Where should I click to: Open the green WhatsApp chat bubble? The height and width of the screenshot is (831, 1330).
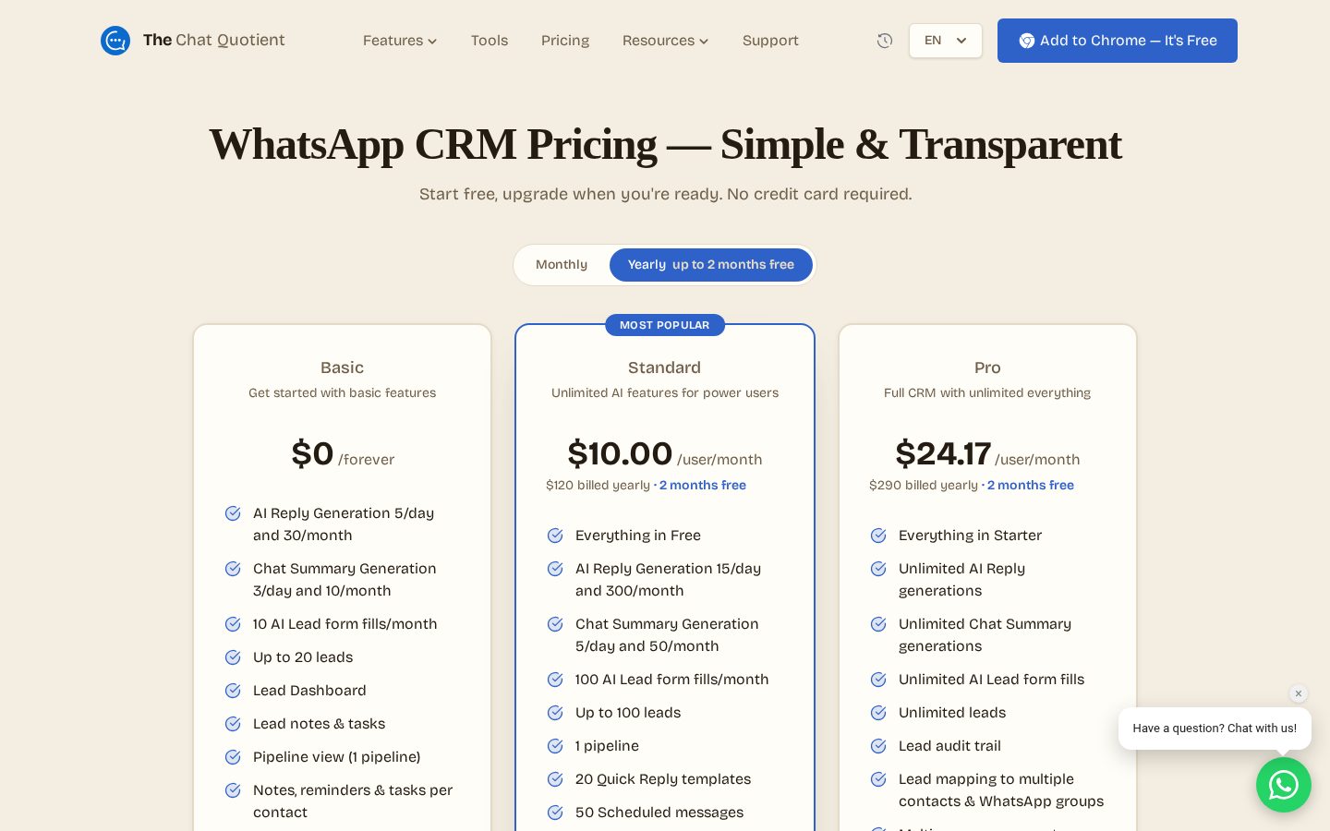click(x=1284, y=785)
